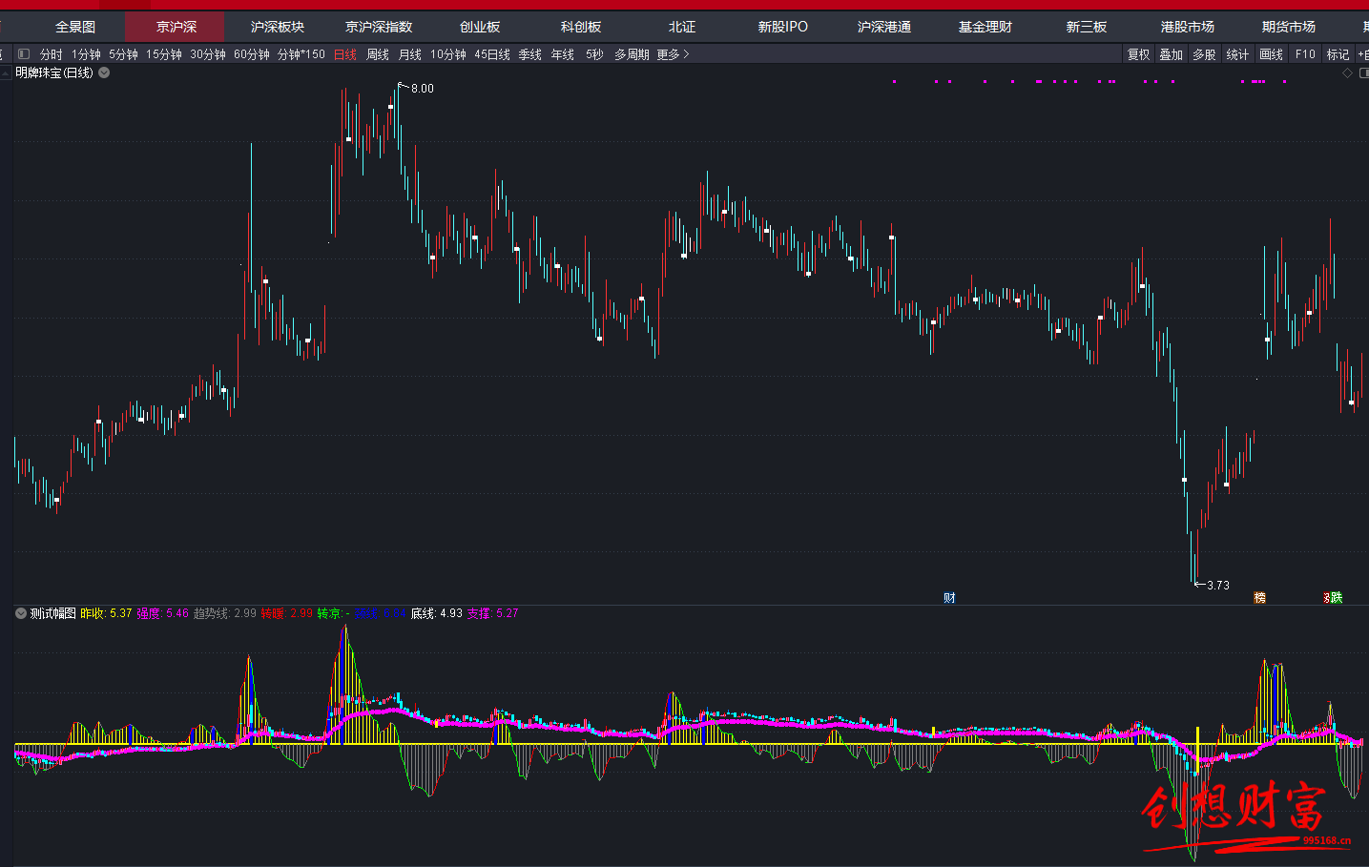Click the 转暖: 2.99 indicator value

tap(286, 613)
